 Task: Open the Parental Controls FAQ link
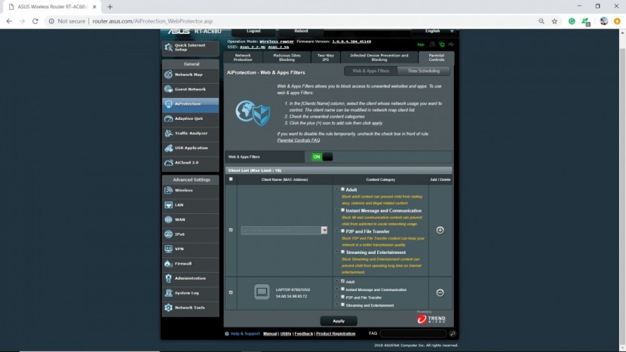298,140
